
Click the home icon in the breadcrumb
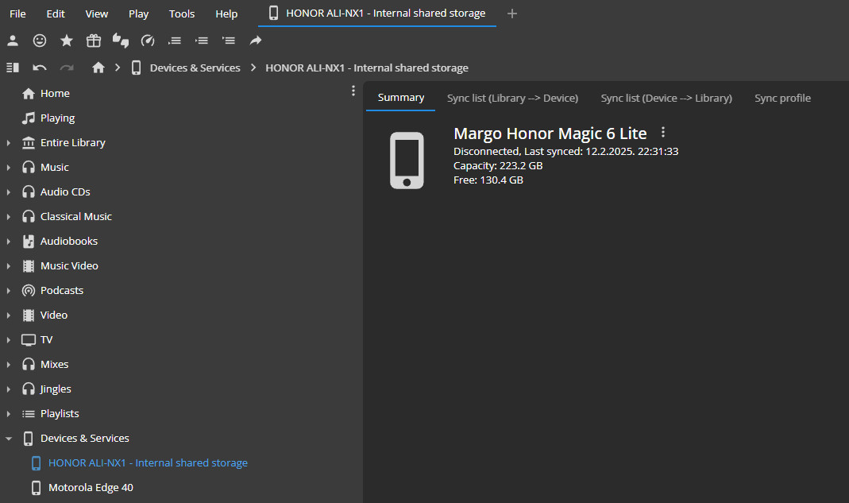[x=98, y=68]
